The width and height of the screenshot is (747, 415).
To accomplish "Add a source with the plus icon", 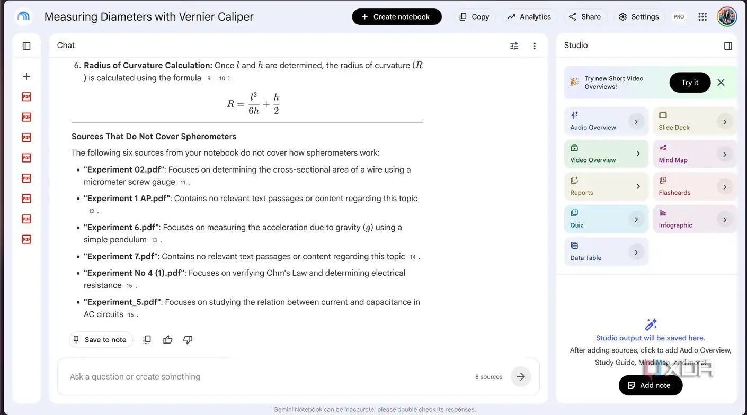I will coord(26,76).
